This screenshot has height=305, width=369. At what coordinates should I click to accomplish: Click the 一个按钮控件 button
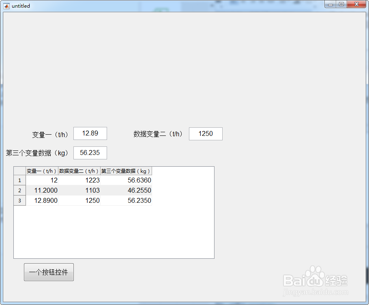tap(49, 272)
